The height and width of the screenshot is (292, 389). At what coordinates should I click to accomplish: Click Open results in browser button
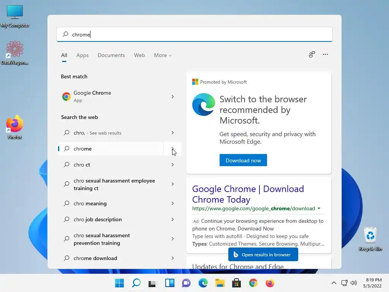pos(263,254)
